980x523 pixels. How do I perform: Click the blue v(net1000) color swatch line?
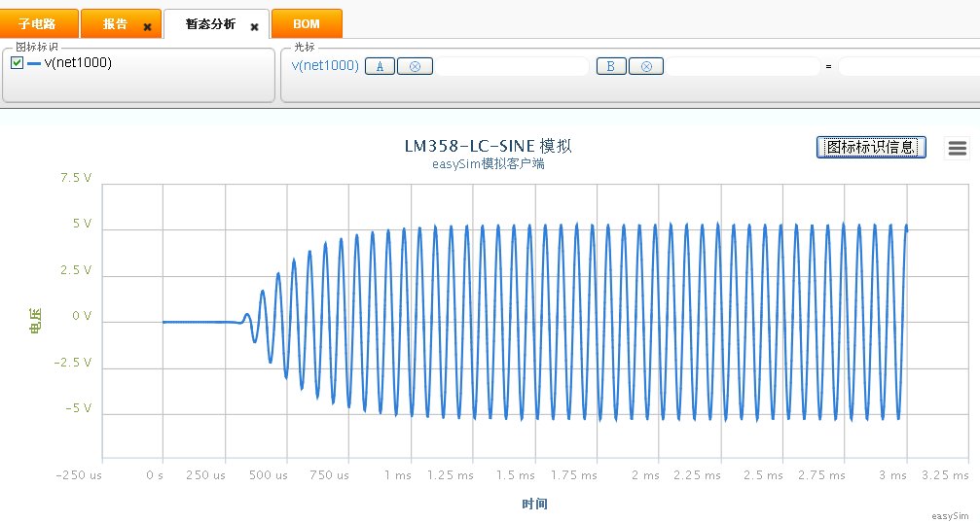pos(34,63)
